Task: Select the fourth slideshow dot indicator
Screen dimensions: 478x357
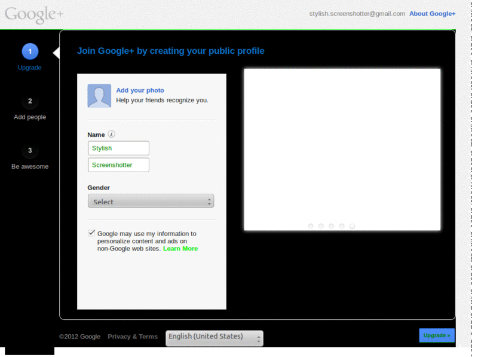Action: pyautogui.click(x=342, y=226)
